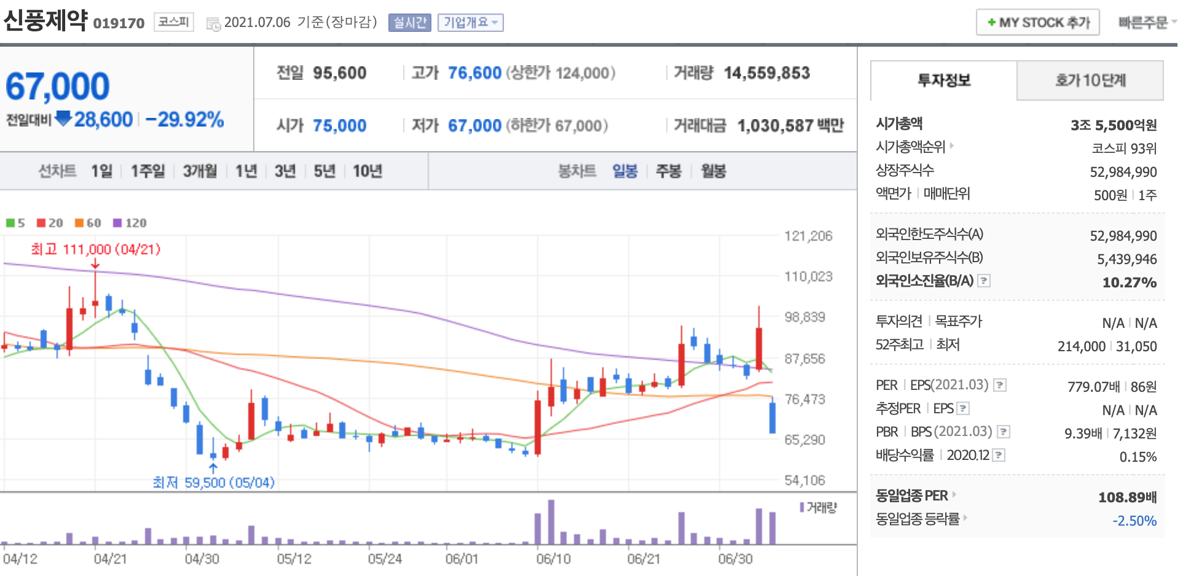Click the help icon next to PBR BPS(2021.03)

(x=1004, y=432)
